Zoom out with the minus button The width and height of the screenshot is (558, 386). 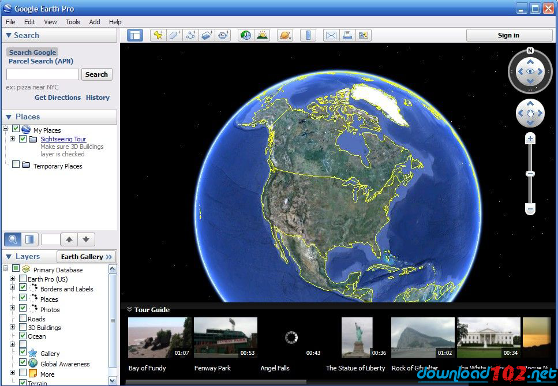pyautogui.click(x=530, y=209)
